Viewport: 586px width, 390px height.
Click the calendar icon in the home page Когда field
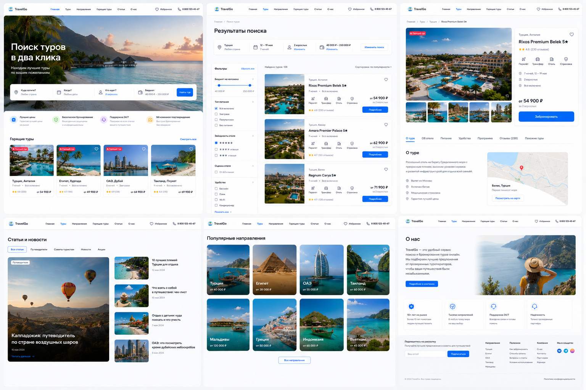click(x=59, y=92)
